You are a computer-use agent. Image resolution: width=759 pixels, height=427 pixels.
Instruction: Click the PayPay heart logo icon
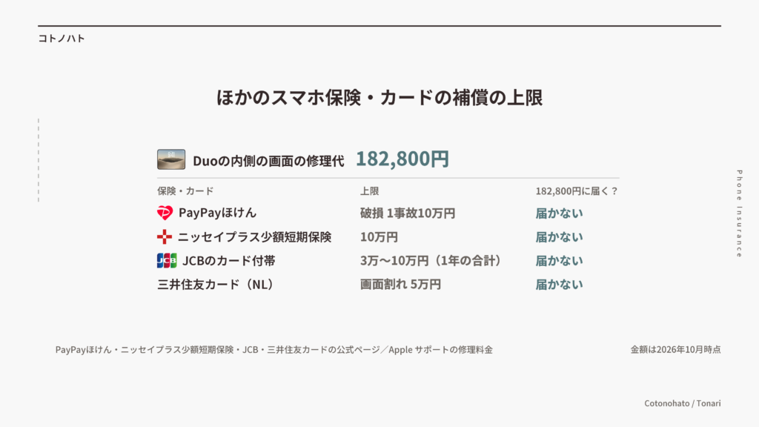click(165, 213)
